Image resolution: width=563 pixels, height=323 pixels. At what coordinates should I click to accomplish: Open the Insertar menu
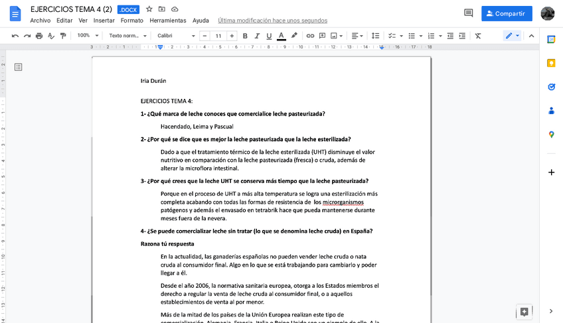[104, 21]
